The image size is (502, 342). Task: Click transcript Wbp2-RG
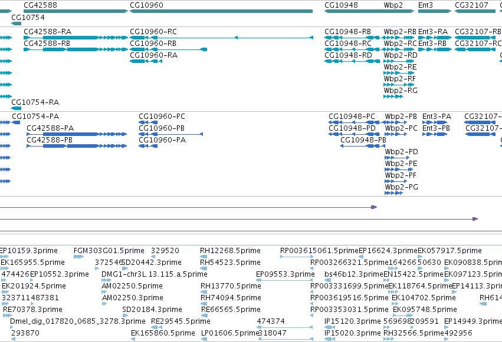[x=401, y=91]
